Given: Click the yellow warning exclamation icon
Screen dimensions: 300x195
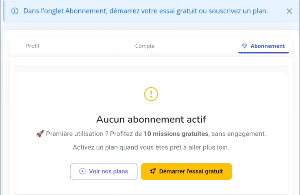Looking at the screenshot, I should click(151, 94).
